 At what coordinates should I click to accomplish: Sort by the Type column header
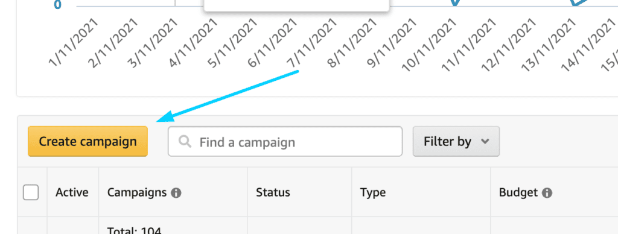[x=372, y=193]
